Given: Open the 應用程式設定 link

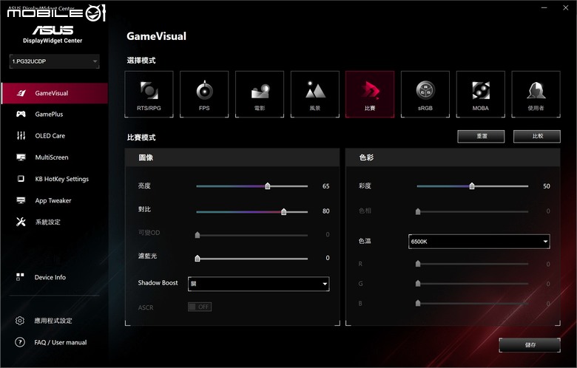Looking at the screenshot, I should 53,321.
